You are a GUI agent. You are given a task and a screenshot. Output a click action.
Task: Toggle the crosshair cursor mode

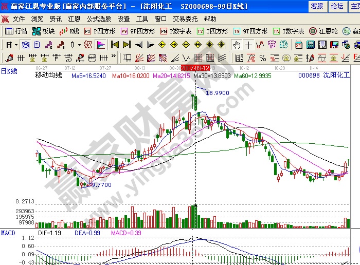pos(249,45)
